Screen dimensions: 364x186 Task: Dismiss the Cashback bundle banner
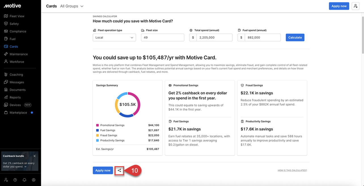pyautogui.click(x=35, y=156)
